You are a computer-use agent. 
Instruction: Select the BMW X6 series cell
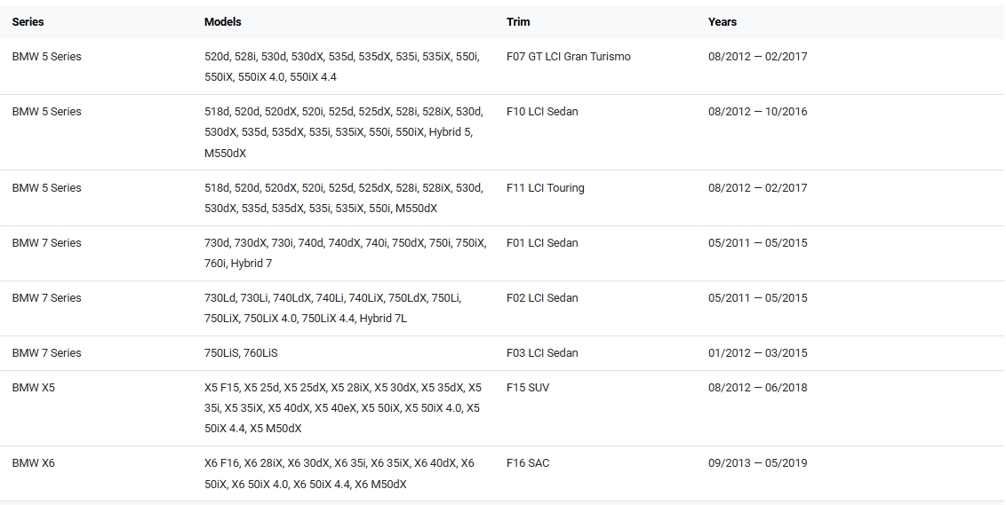coord(34,463)
